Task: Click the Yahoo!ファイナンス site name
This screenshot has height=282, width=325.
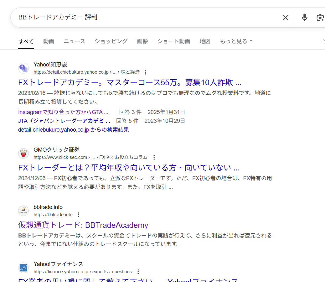Action: coord(58,264)
